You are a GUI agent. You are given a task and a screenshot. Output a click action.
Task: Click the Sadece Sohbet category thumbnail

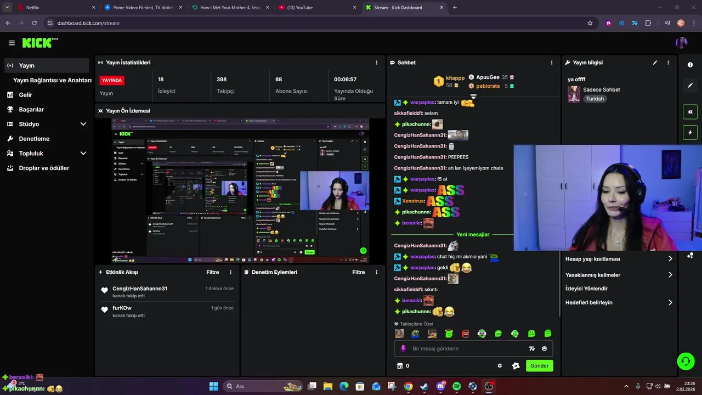pyautogui.click(x=574, y=94)
